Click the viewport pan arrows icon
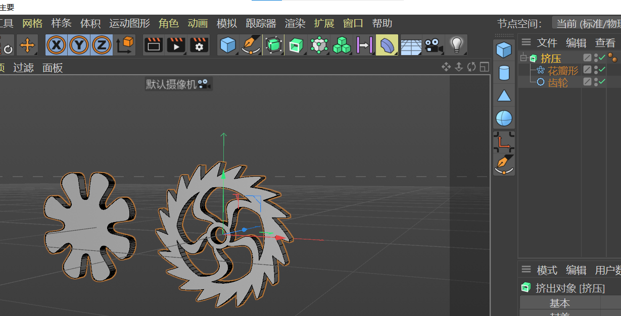The image size is (621, 316). point(446,67)
